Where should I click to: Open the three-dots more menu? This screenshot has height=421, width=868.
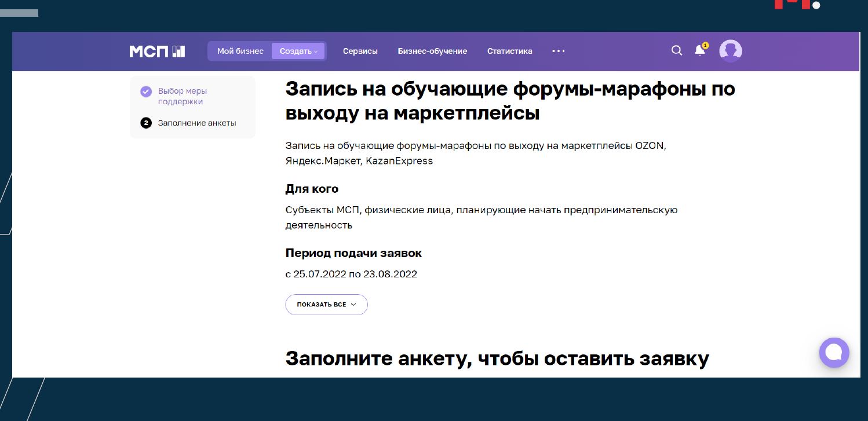click(x=558, y=51)
